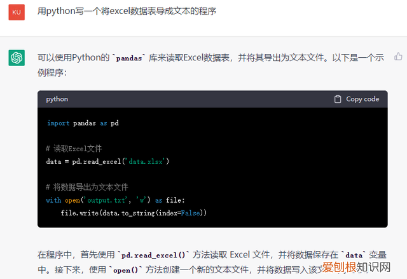Click the inline `open()` code text
This screenshot has height=279, width=407.
(126, 270)
